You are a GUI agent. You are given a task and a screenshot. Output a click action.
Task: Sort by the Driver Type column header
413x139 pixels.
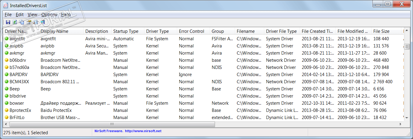click(157, 31)
